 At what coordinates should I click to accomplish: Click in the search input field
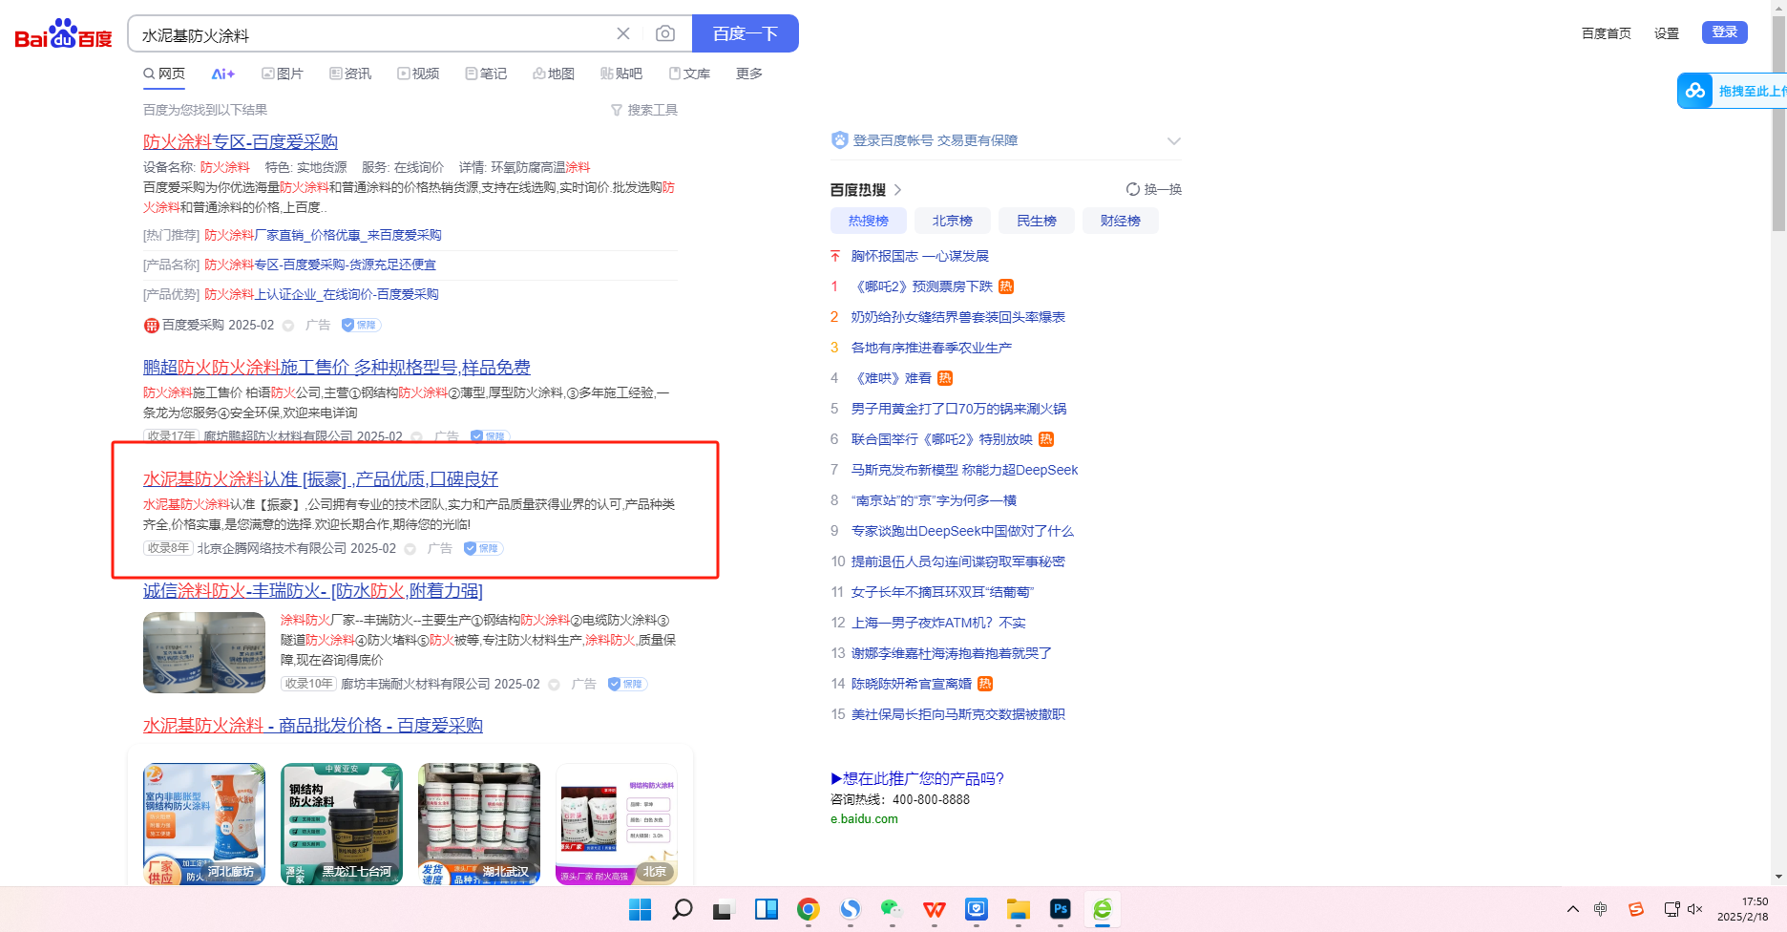click(x=372, y=35)
